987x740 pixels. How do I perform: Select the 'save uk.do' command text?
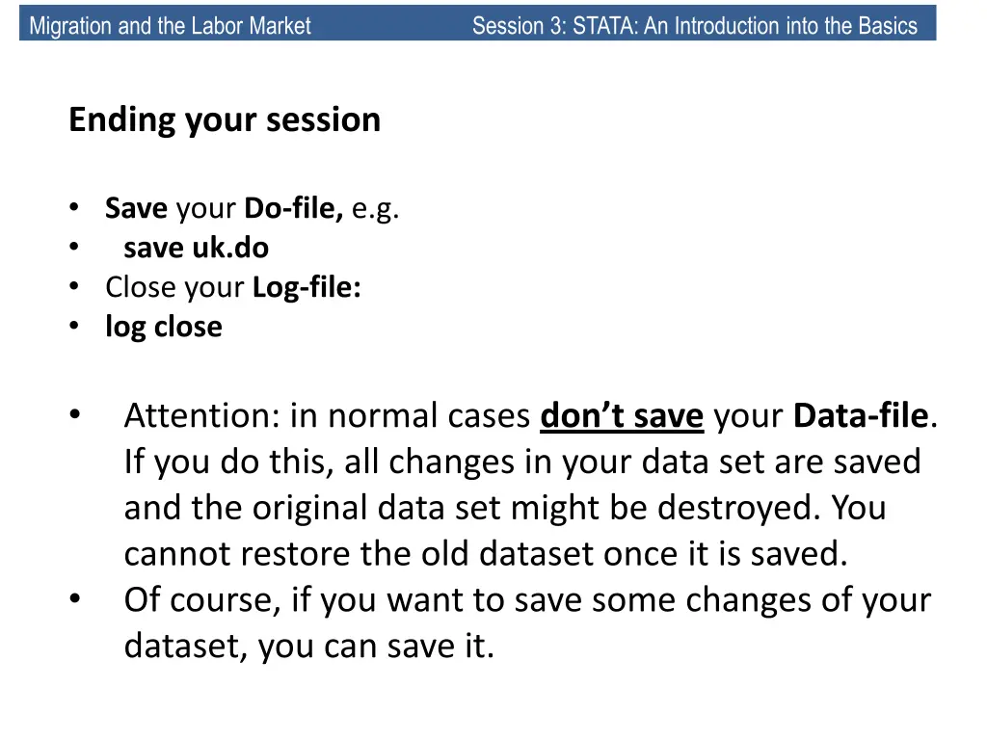[196, 248]
